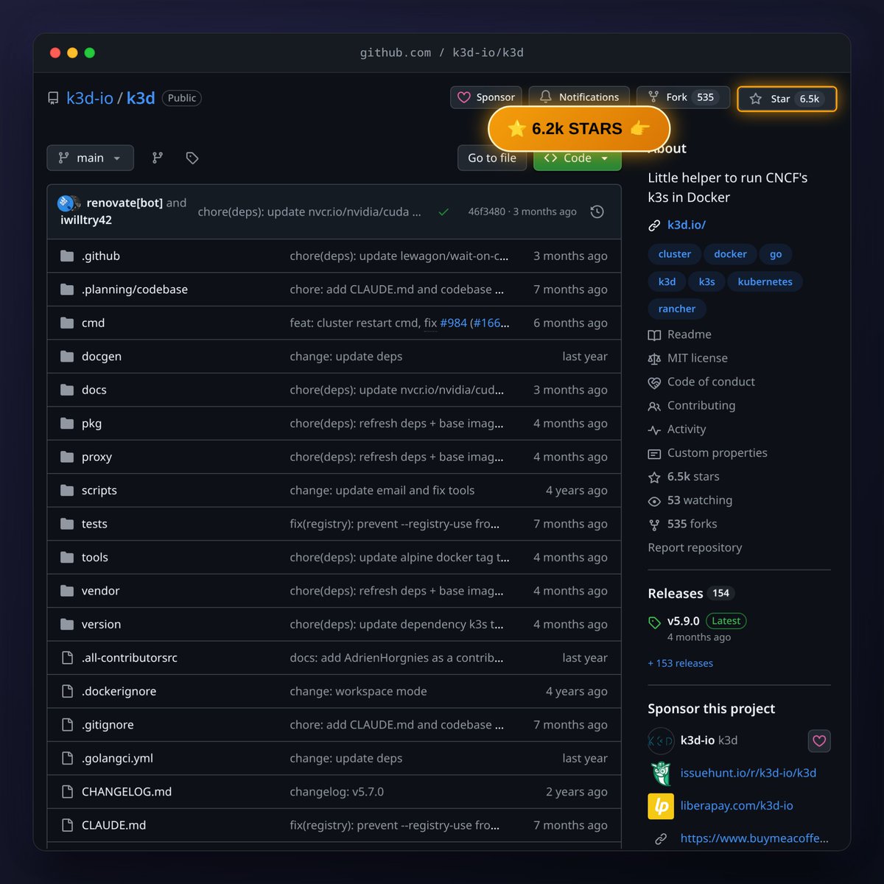Select the rancher topic tag

(677, 309)
